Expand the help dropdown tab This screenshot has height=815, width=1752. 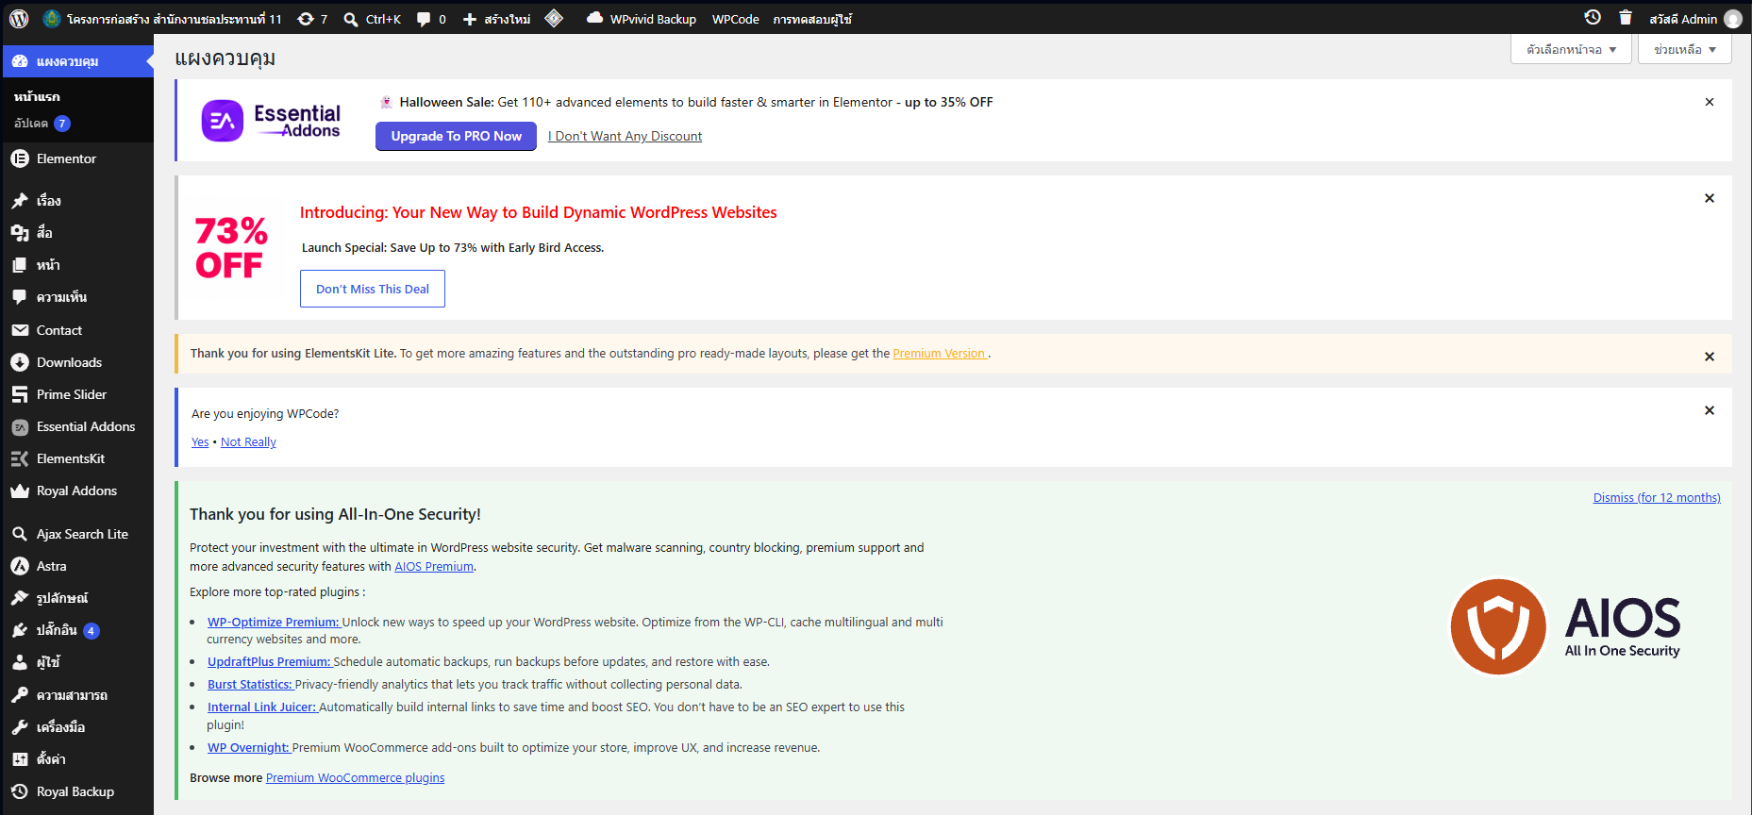coord(1685,49)
